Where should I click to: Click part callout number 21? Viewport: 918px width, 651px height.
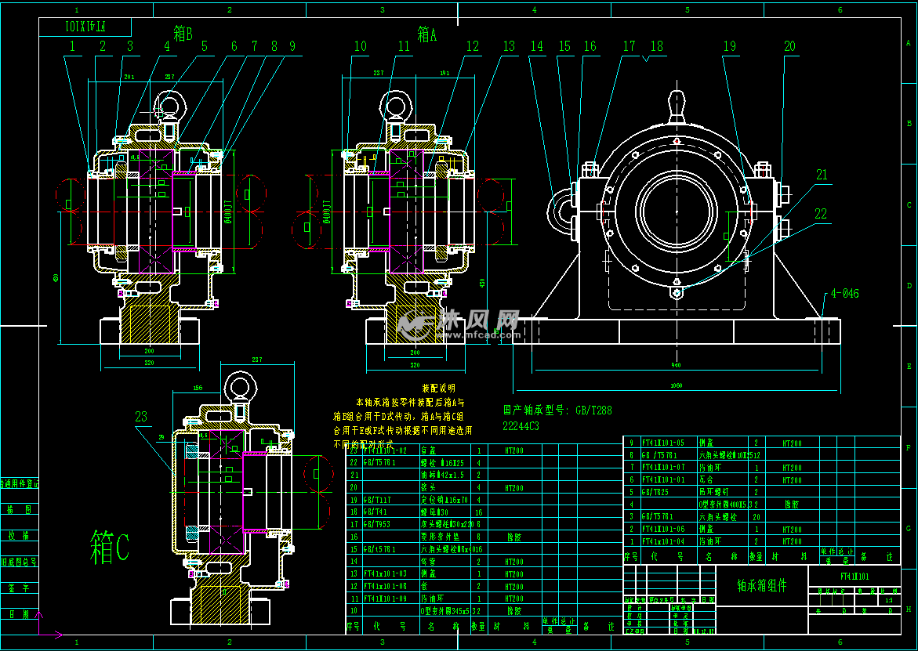tap(821, 175)
